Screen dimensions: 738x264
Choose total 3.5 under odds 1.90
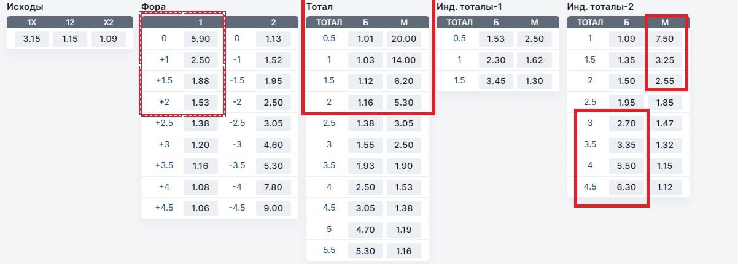404,166
